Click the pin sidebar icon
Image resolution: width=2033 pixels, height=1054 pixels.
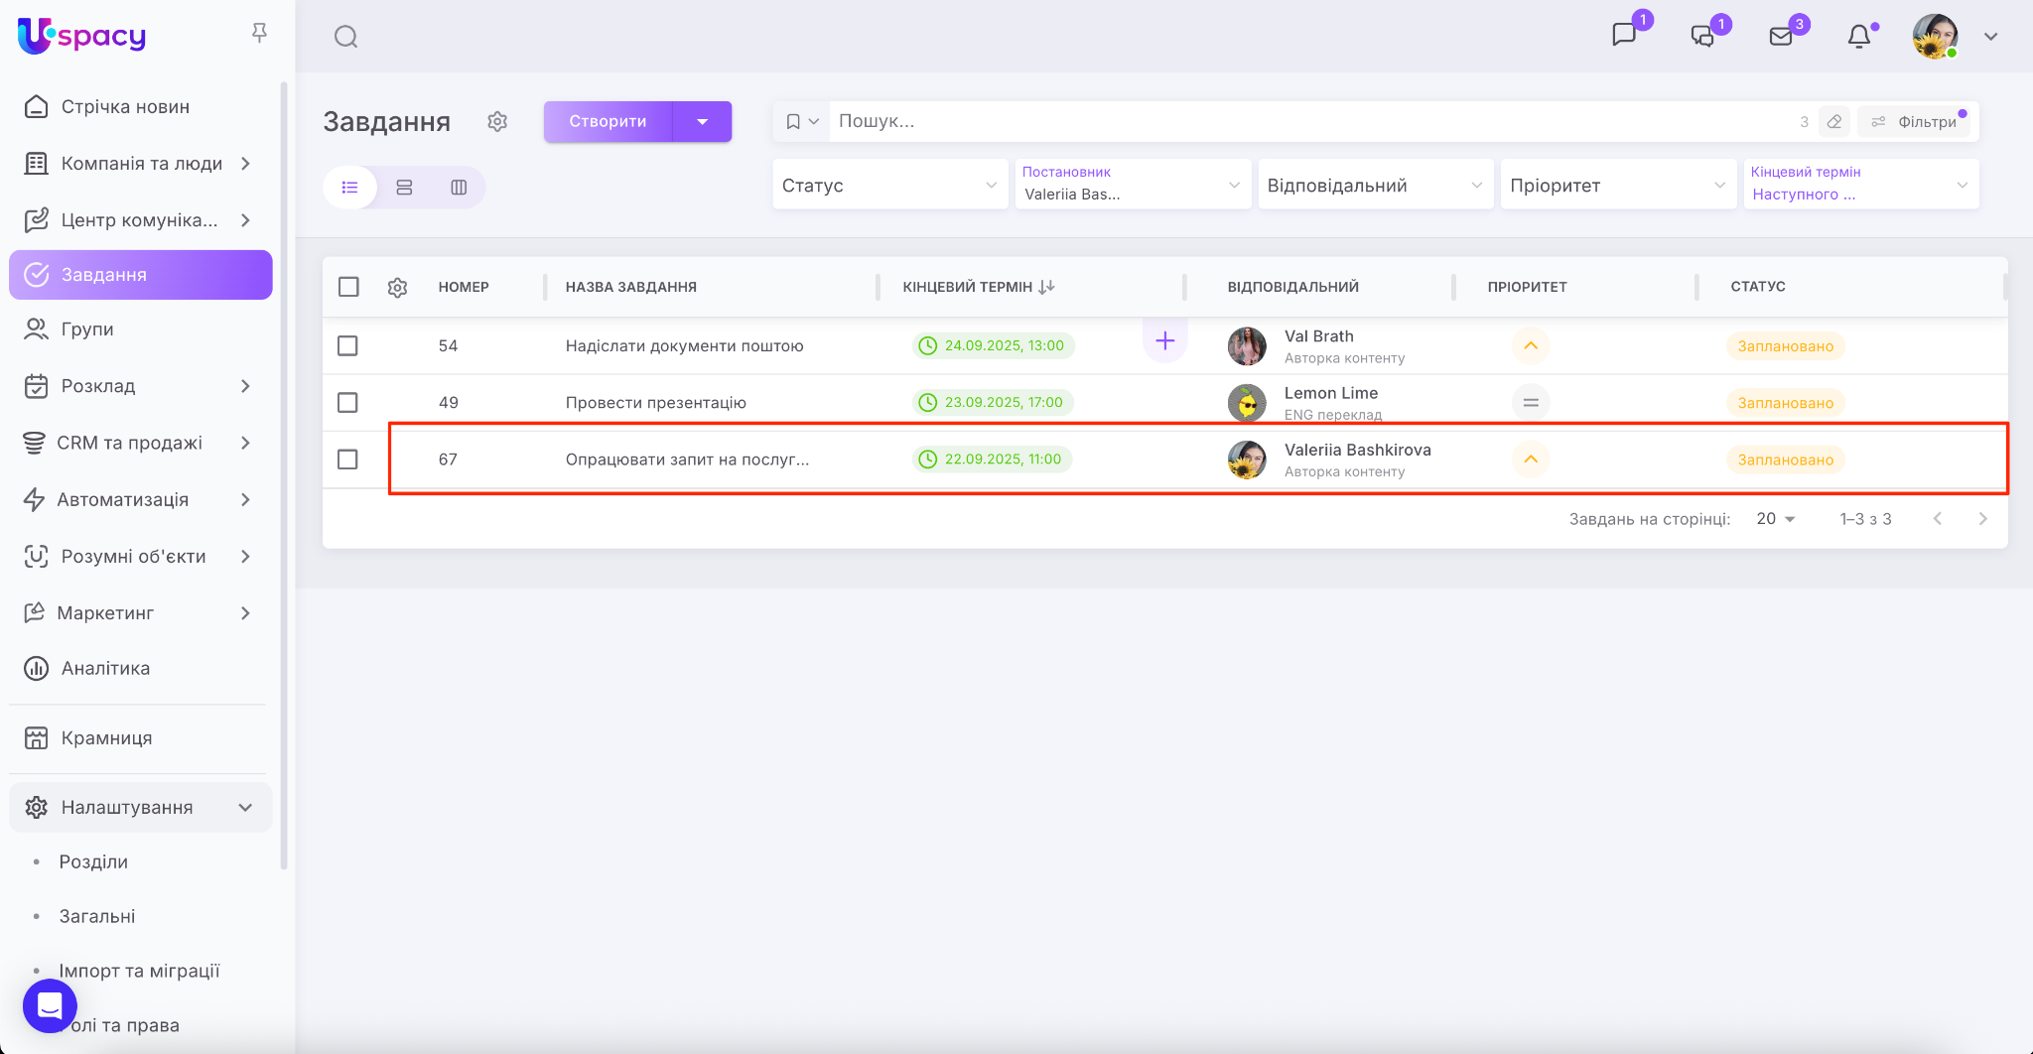click(259, 34)
